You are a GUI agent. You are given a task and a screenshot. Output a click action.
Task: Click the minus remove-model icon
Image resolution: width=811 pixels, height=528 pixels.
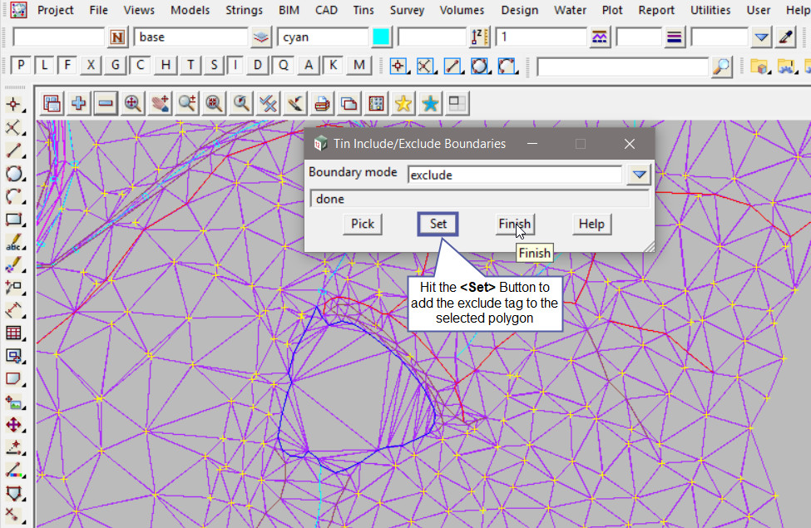(106, 104)
